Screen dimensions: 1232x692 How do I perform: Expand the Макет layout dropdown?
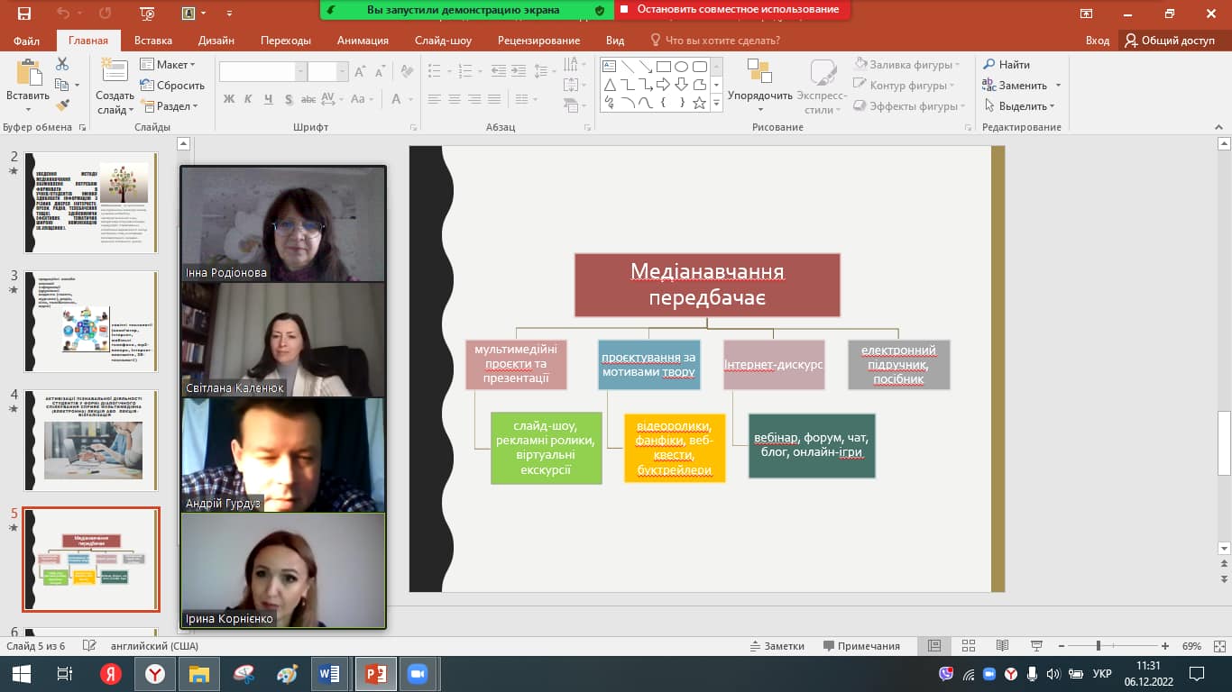[x=168, y=65]
